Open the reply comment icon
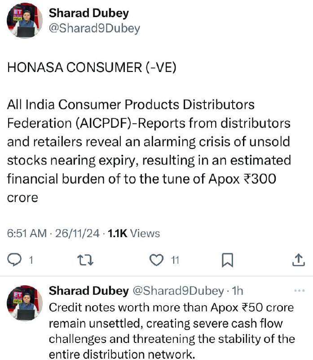This screenshot has height=360, width=313. pos(14,260)
